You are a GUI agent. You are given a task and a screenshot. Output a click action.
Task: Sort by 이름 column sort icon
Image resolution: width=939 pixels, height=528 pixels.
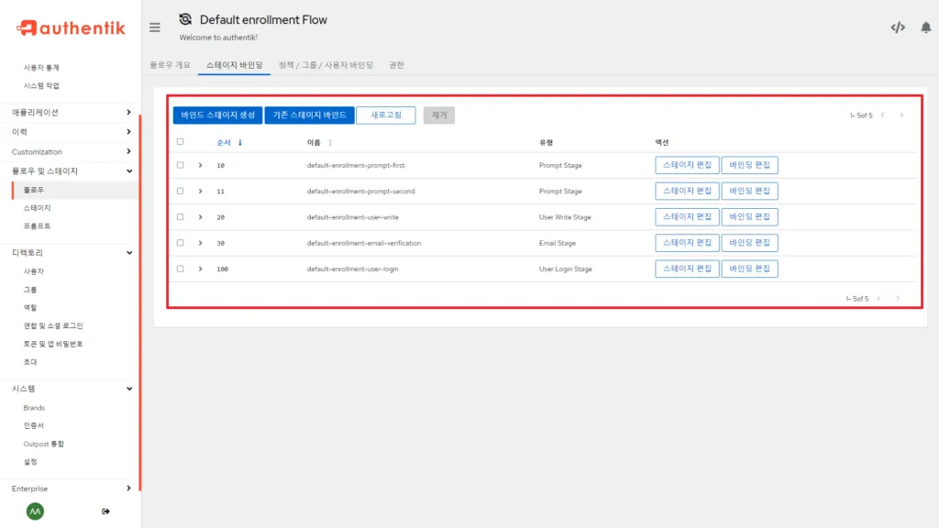point(330,142)
